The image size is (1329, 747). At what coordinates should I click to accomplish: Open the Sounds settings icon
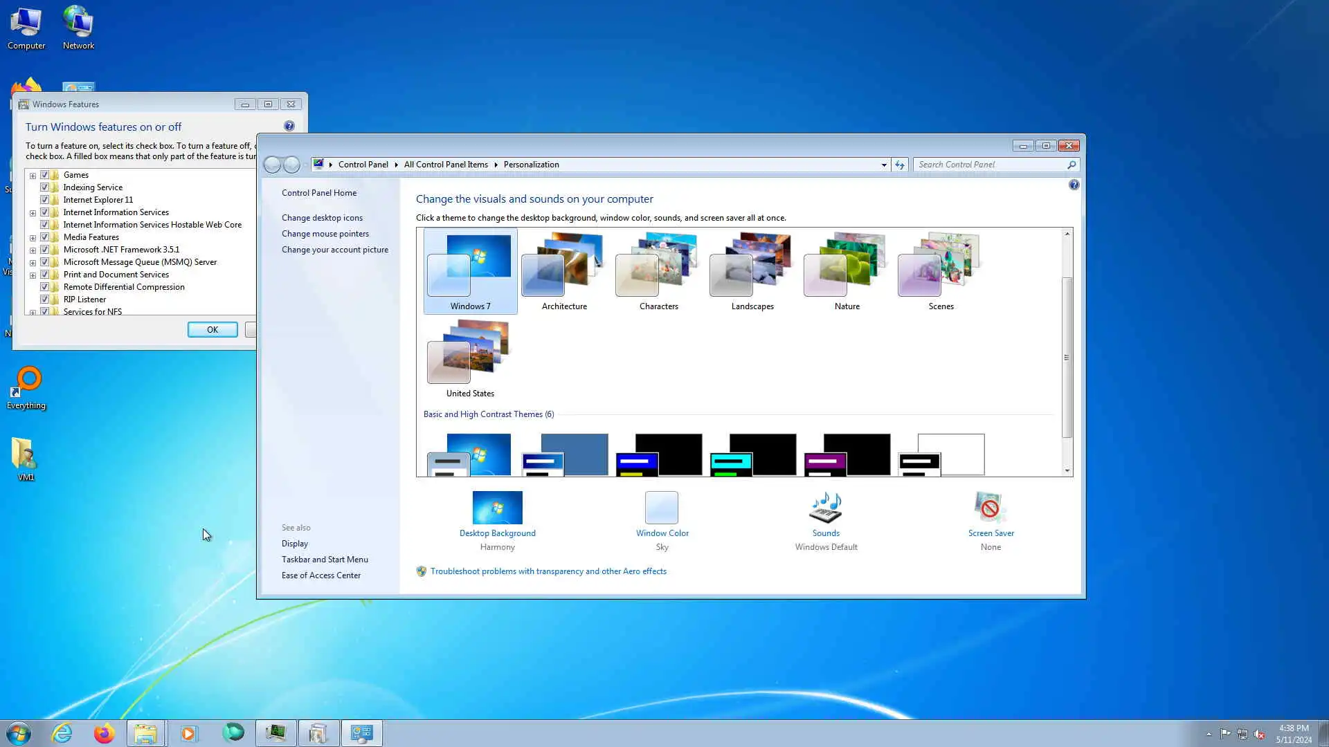pos(825,508)
